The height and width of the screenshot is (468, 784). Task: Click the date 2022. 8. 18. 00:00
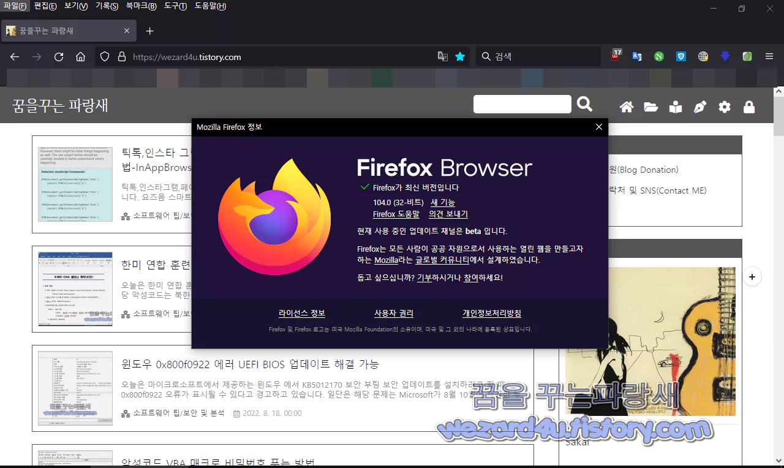pyautogui.click(x=273, y=413)
